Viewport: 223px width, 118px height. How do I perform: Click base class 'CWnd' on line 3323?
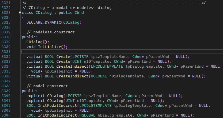tap(79, 13)
